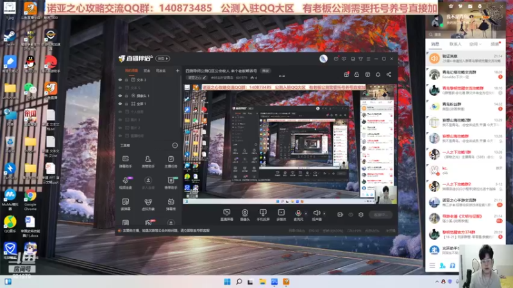Screen dimensions: 513x288
Task: Toggle lock on 全屏 1 source
Action: pos(126,104)
